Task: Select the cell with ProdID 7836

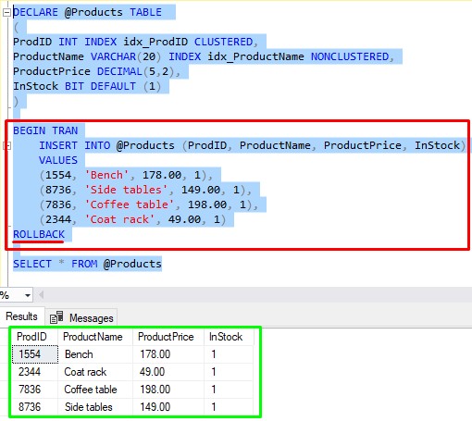Action: (x=35, y=390)
